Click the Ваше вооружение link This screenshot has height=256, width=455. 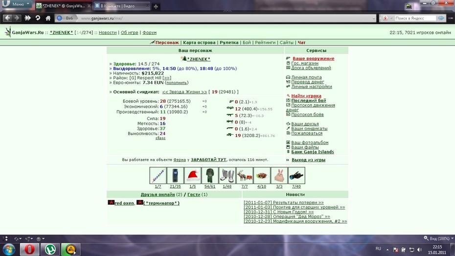coord(314,59)
